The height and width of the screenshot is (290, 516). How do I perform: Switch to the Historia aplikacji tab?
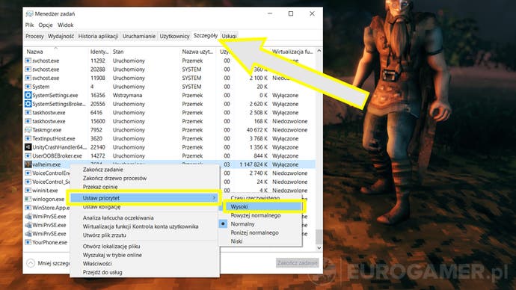pos(98,36)
